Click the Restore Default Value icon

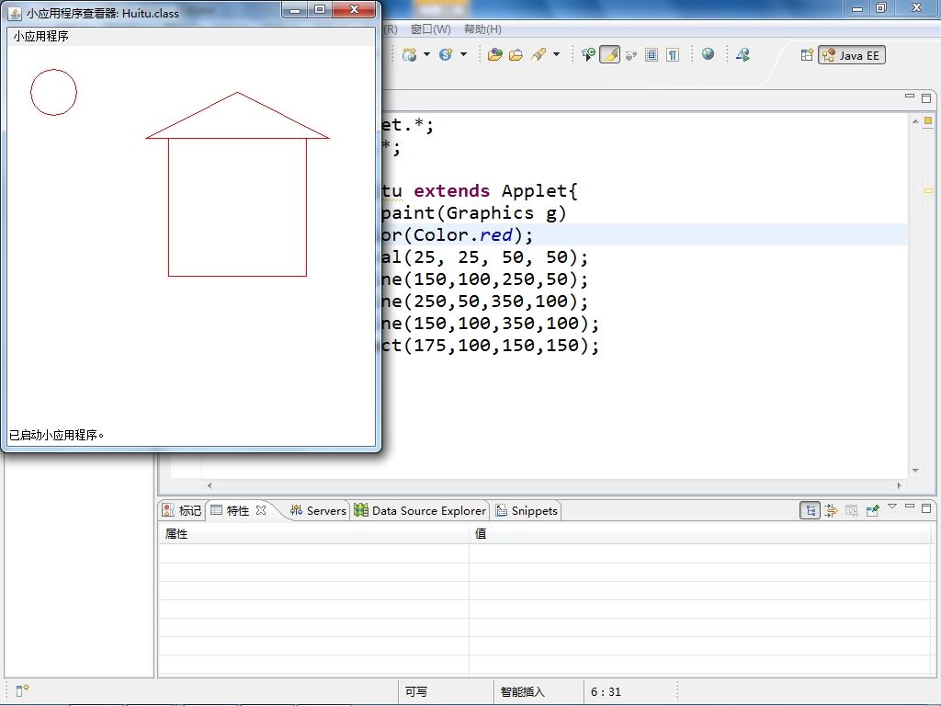pos(852,511)
